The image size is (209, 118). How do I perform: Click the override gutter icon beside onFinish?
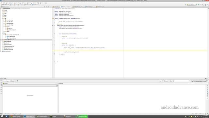click(53, 45)
